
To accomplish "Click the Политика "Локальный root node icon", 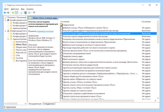I will [x=6, y=17].
